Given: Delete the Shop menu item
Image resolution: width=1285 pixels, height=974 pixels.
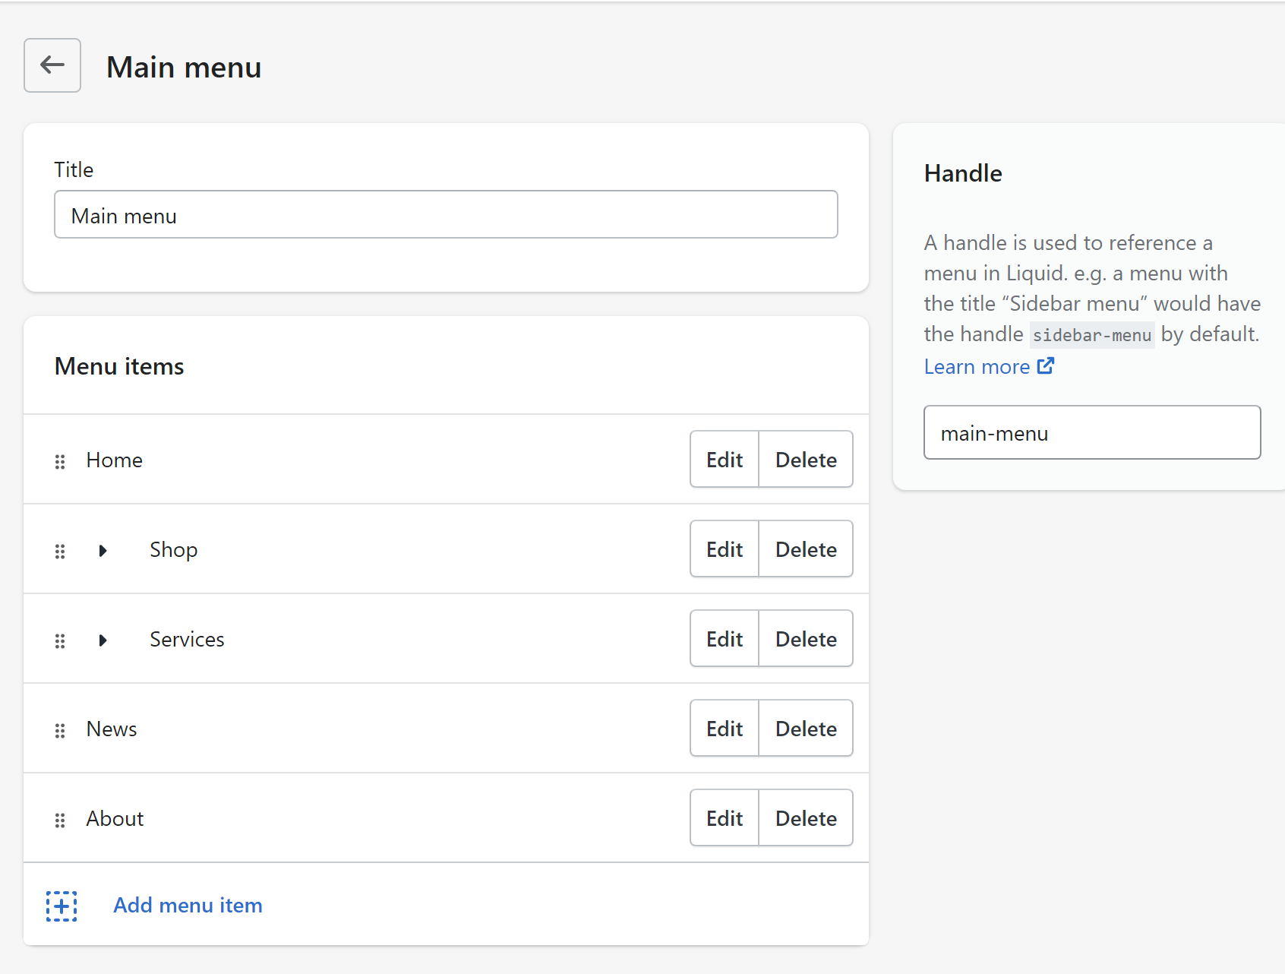Looking at the screenshot, I should [x=806, y=549].
